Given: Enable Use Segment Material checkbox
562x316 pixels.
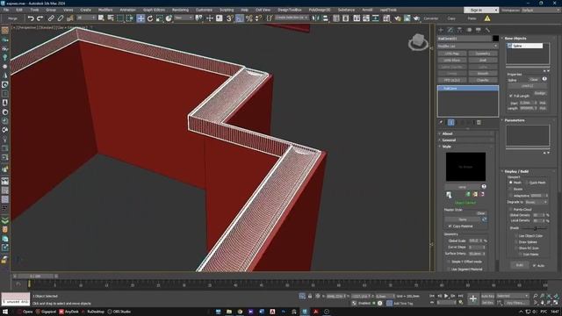Looking at the screenshot, I should (x=449, y=269).
